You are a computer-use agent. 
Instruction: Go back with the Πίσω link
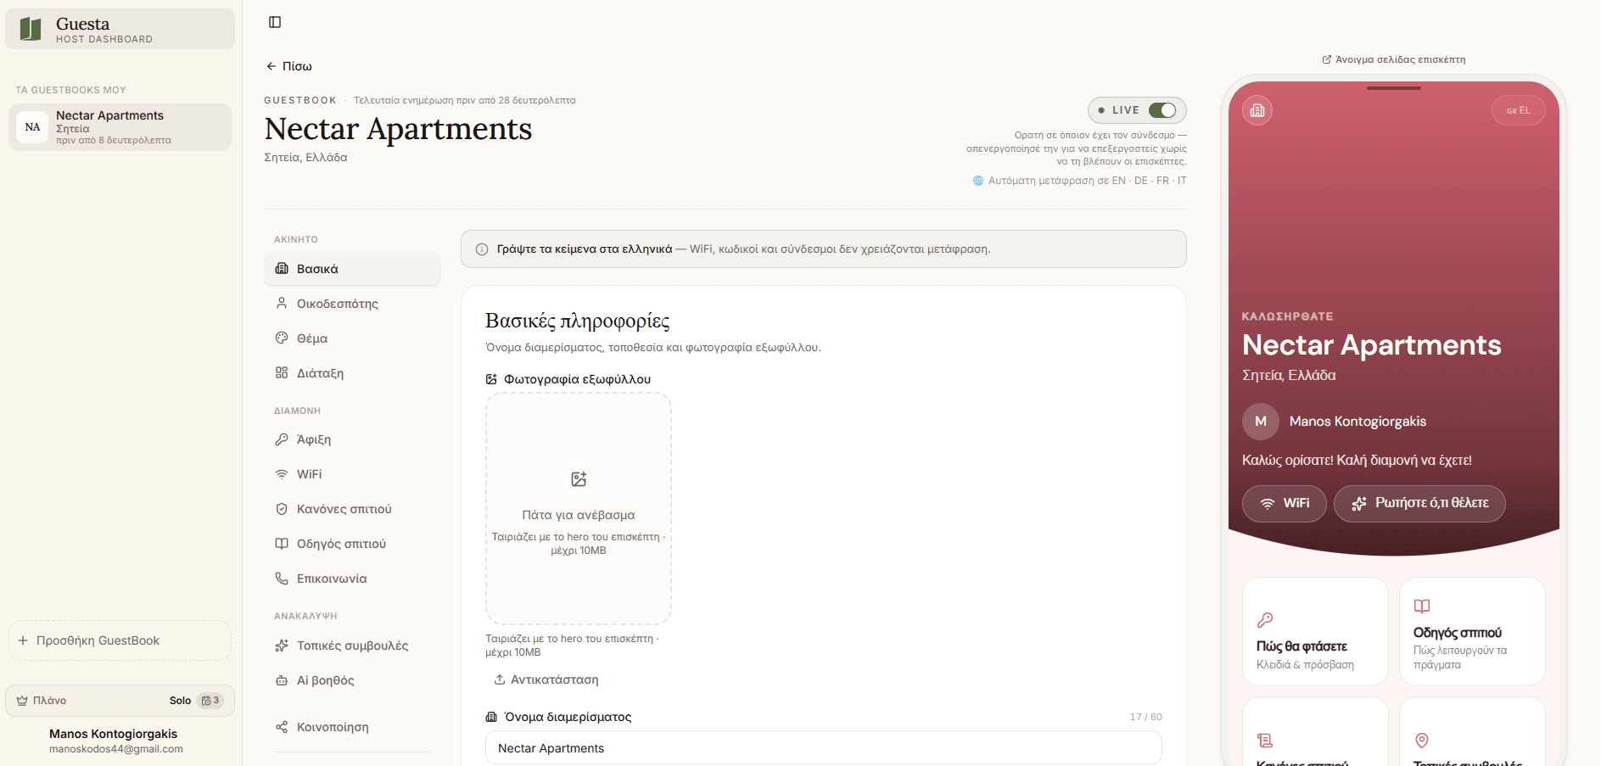pos(288,66)
